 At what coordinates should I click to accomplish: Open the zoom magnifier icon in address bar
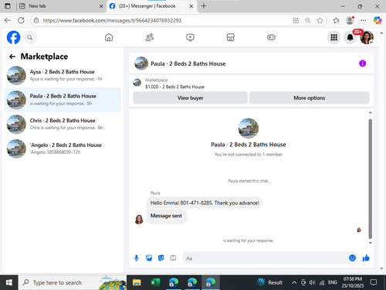pos(308,20)
